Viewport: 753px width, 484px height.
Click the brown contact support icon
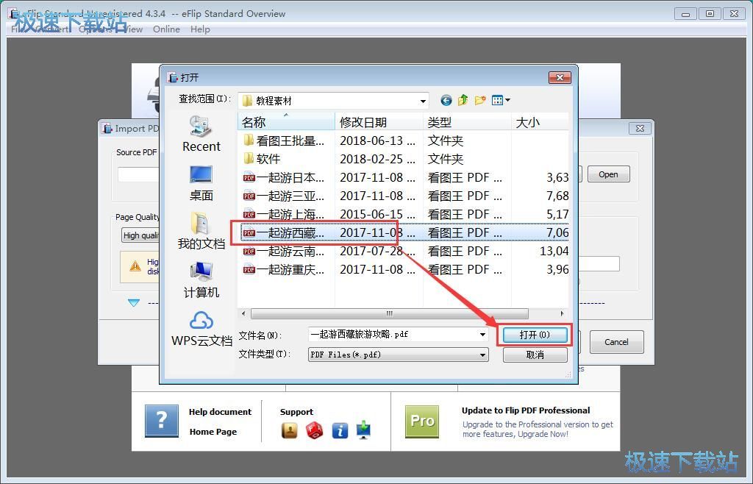[289, 430]
